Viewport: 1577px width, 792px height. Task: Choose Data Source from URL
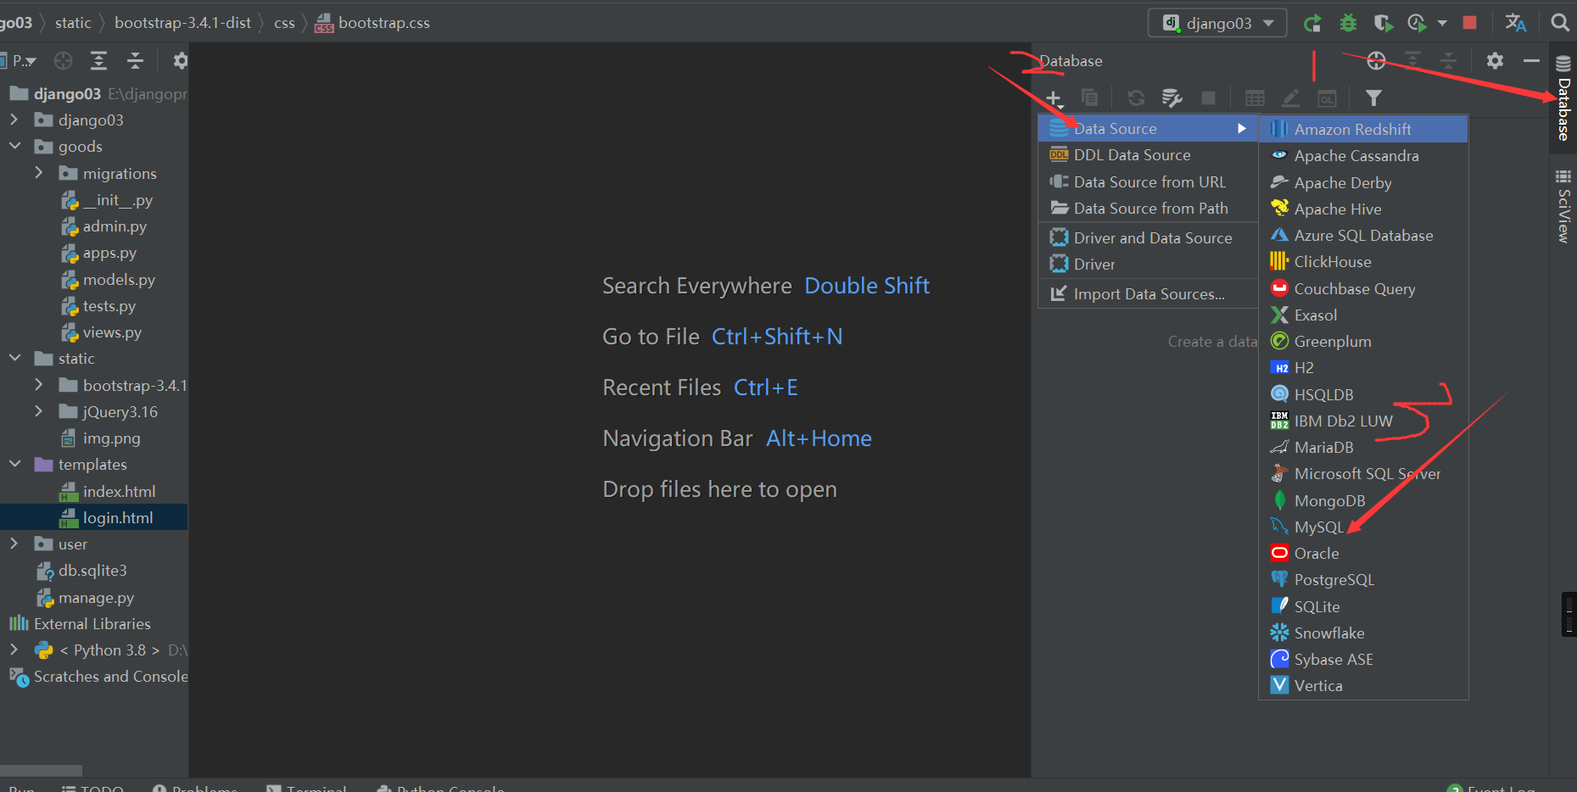click(x=1148, y=181)
